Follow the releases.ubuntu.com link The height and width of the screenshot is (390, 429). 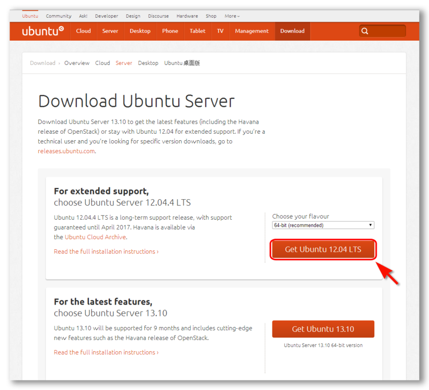[66, 151]
